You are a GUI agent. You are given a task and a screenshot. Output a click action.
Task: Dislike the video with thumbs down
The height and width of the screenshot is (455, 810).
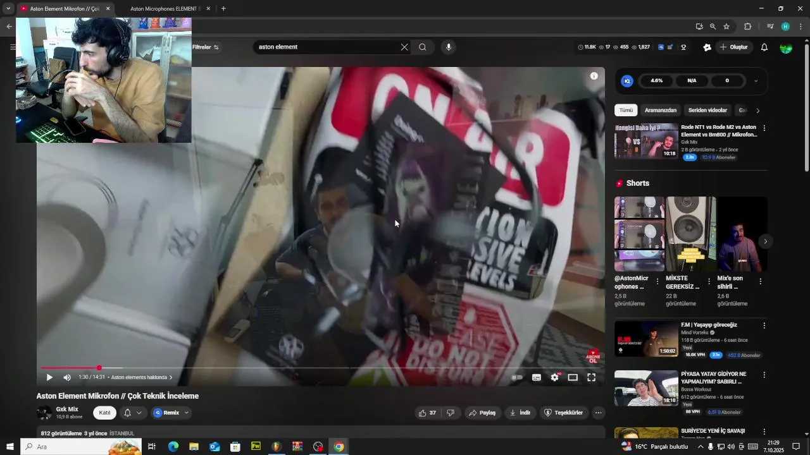tap(451, 413)
